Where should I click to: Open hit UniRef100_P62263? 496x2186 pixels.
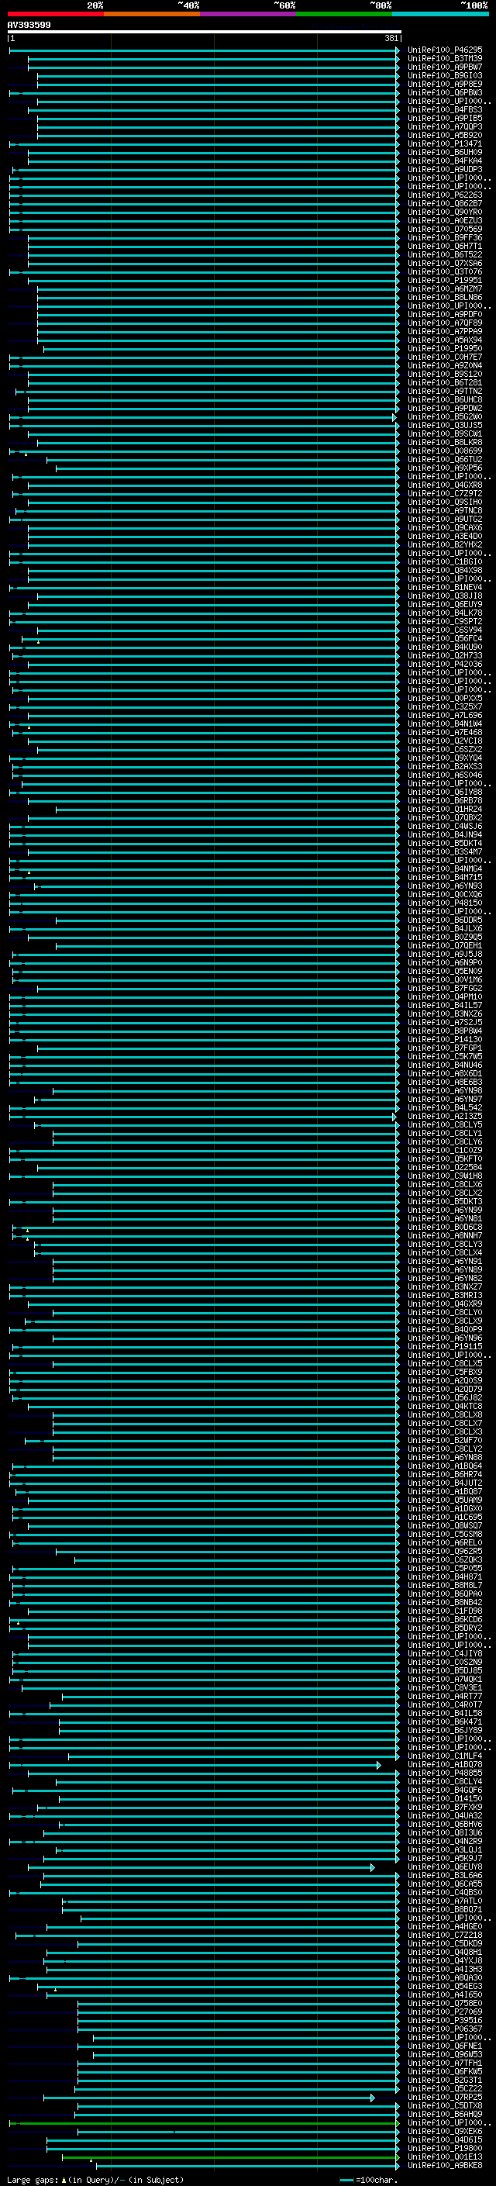445,195
